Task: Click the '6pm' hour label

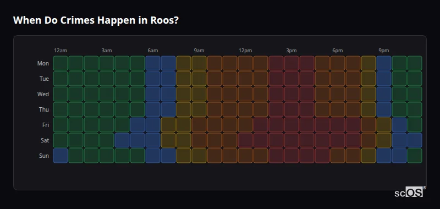Action: coord(338,51)
